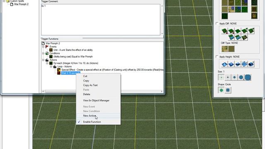Select the deep water cliff tool icon
Viewport: 265px width, 149px height.
pos(231,37)
